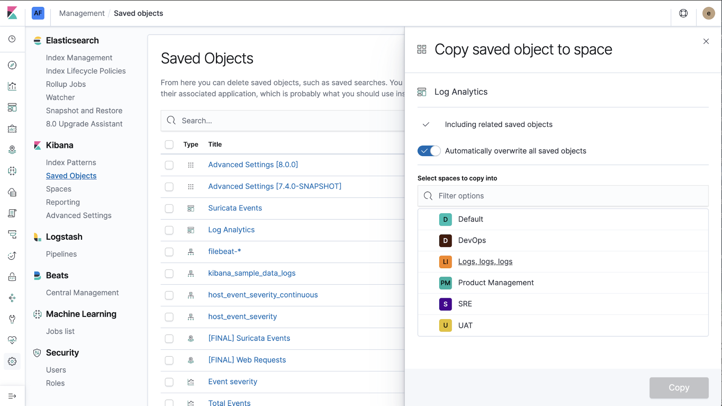
Task: Click the spaces grid icon in flyout header
Action: tap(422, 49)
